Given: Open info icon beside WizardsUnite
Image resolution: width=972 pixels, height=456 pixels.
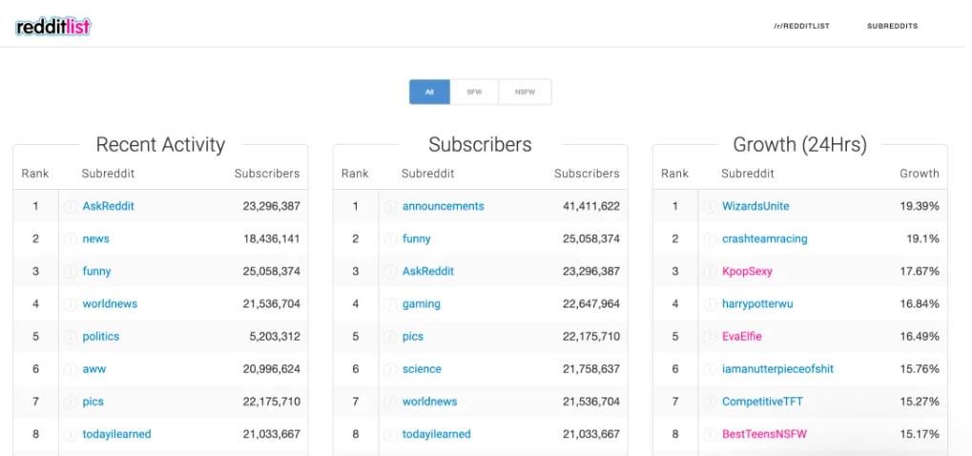Looking at the screenshot, I should pyautogui.click(x=711, y=206).
